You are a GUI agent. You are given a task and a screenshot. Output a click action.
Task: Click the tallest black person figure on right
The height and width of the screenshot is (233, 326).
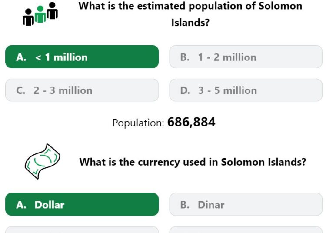click(52, 10)
